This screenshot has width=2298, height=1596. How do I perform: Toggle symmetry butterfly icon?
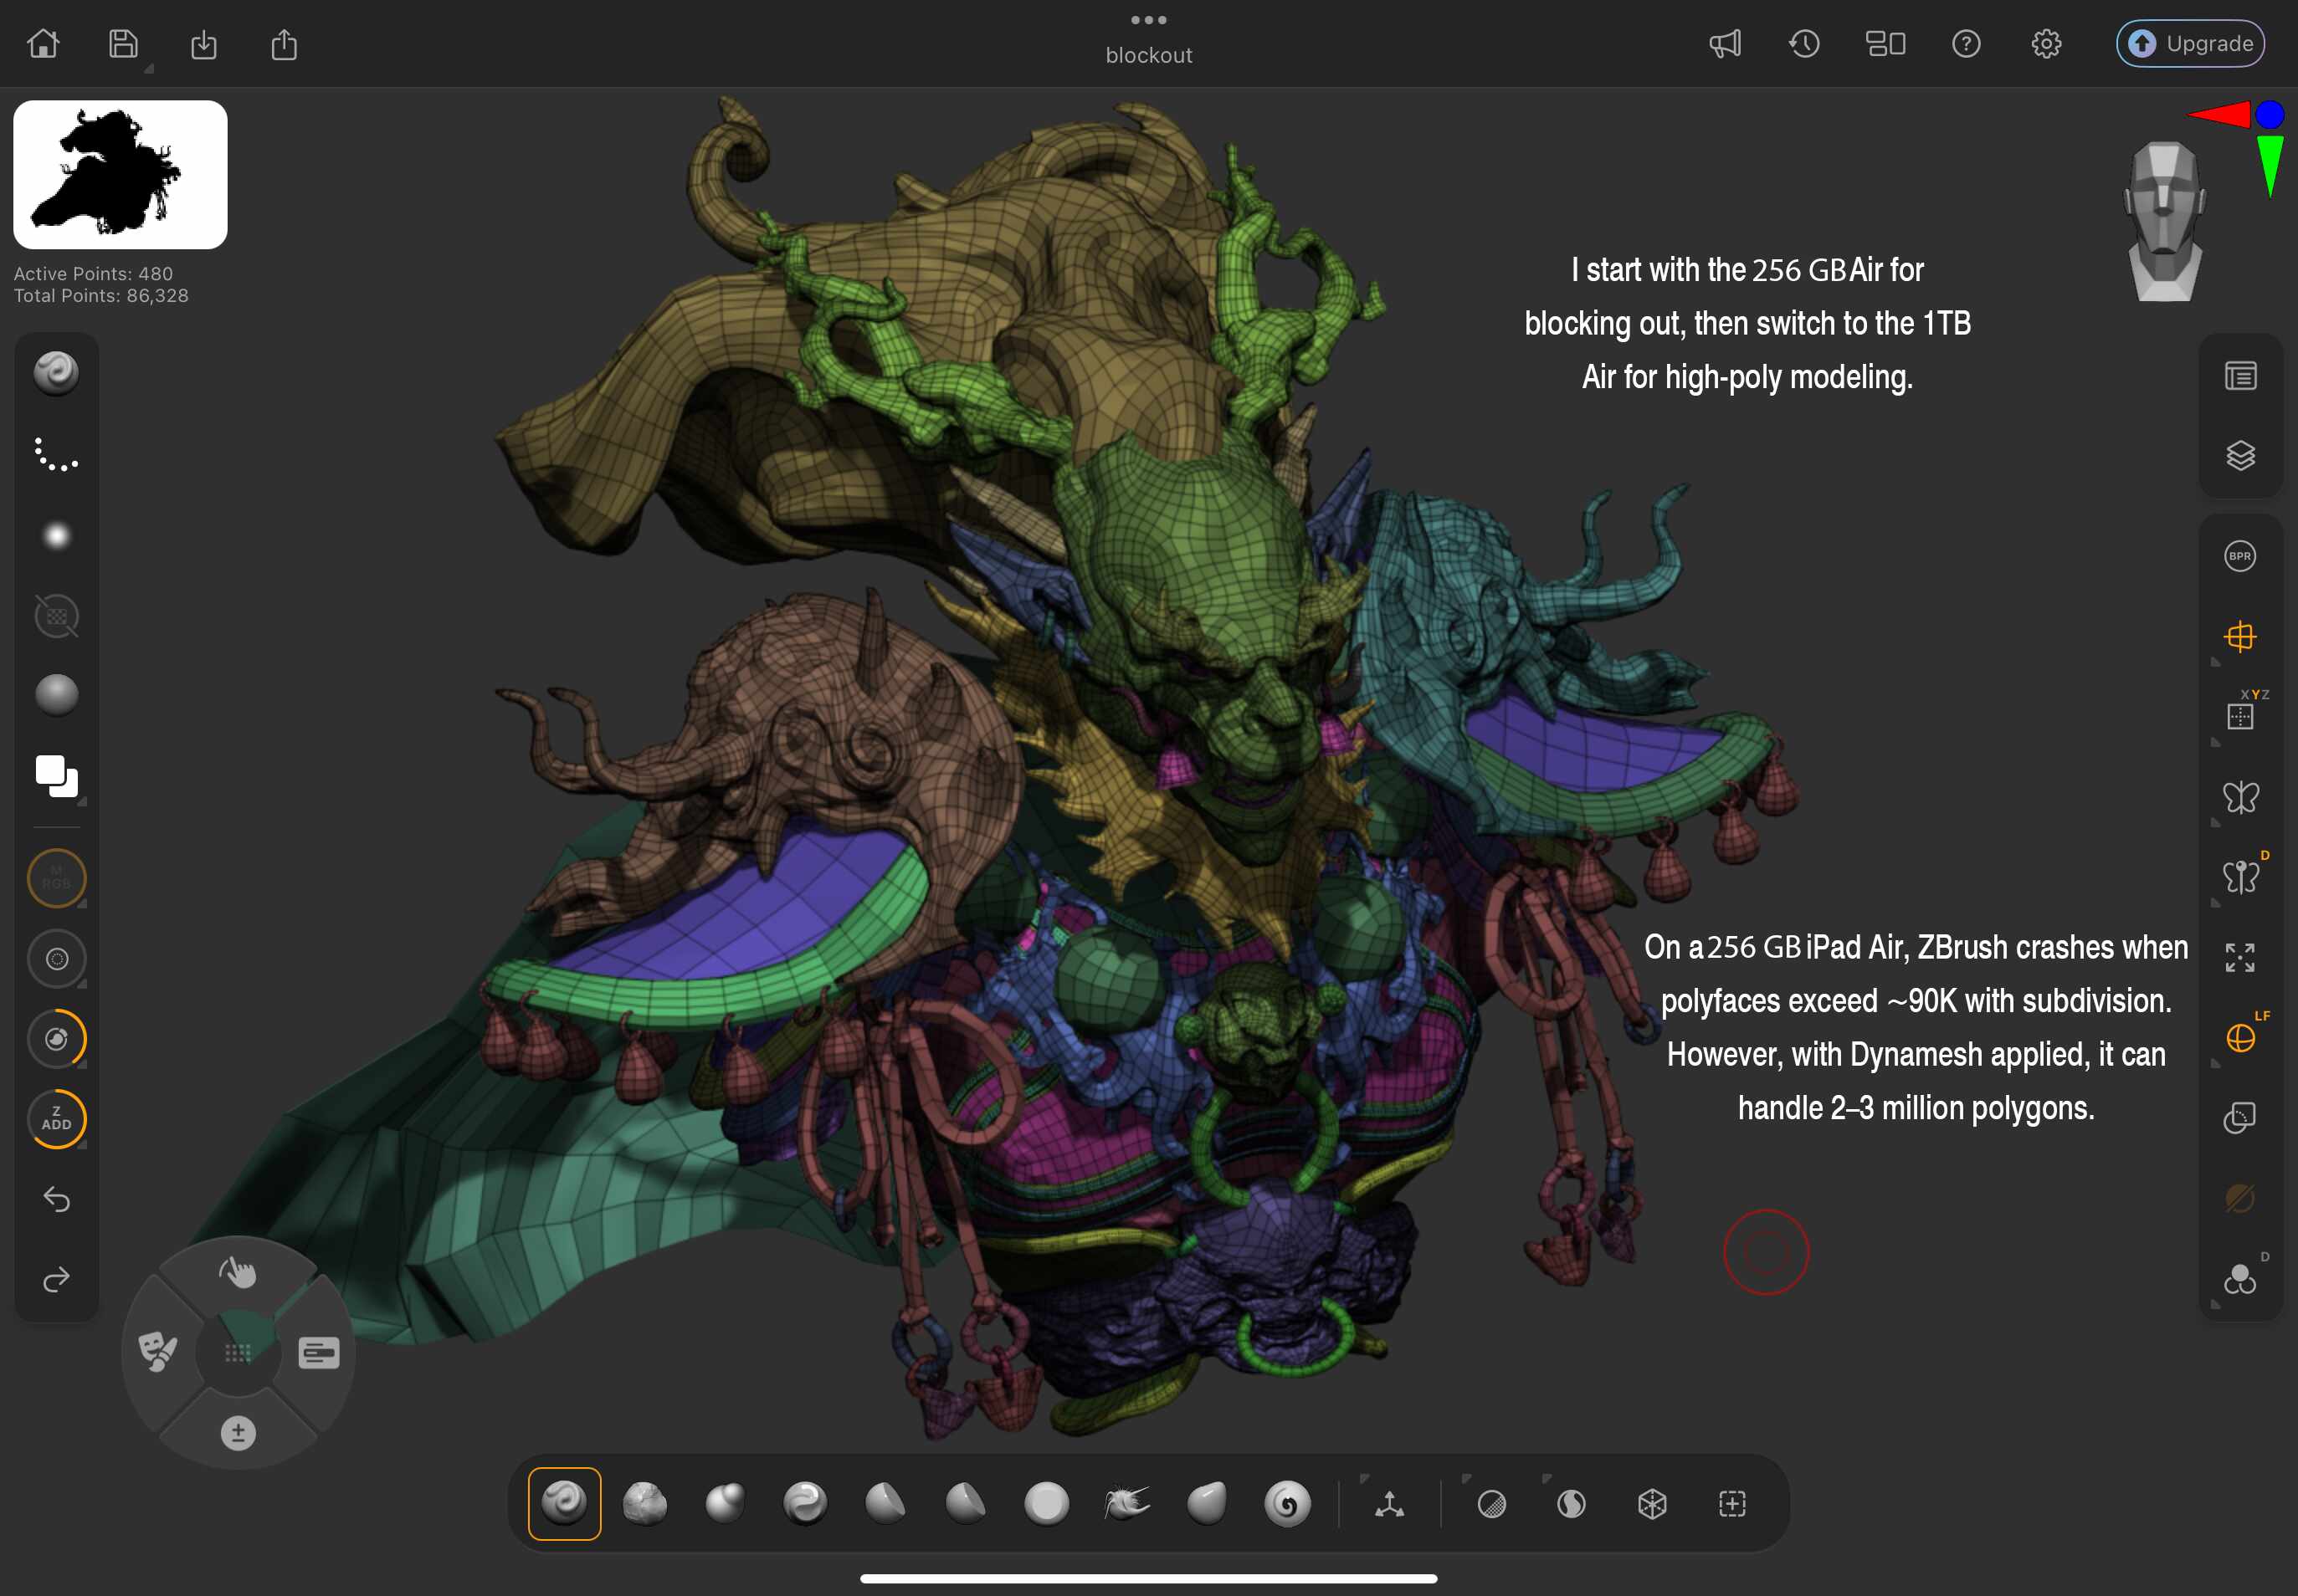[x=2240, y=797]
